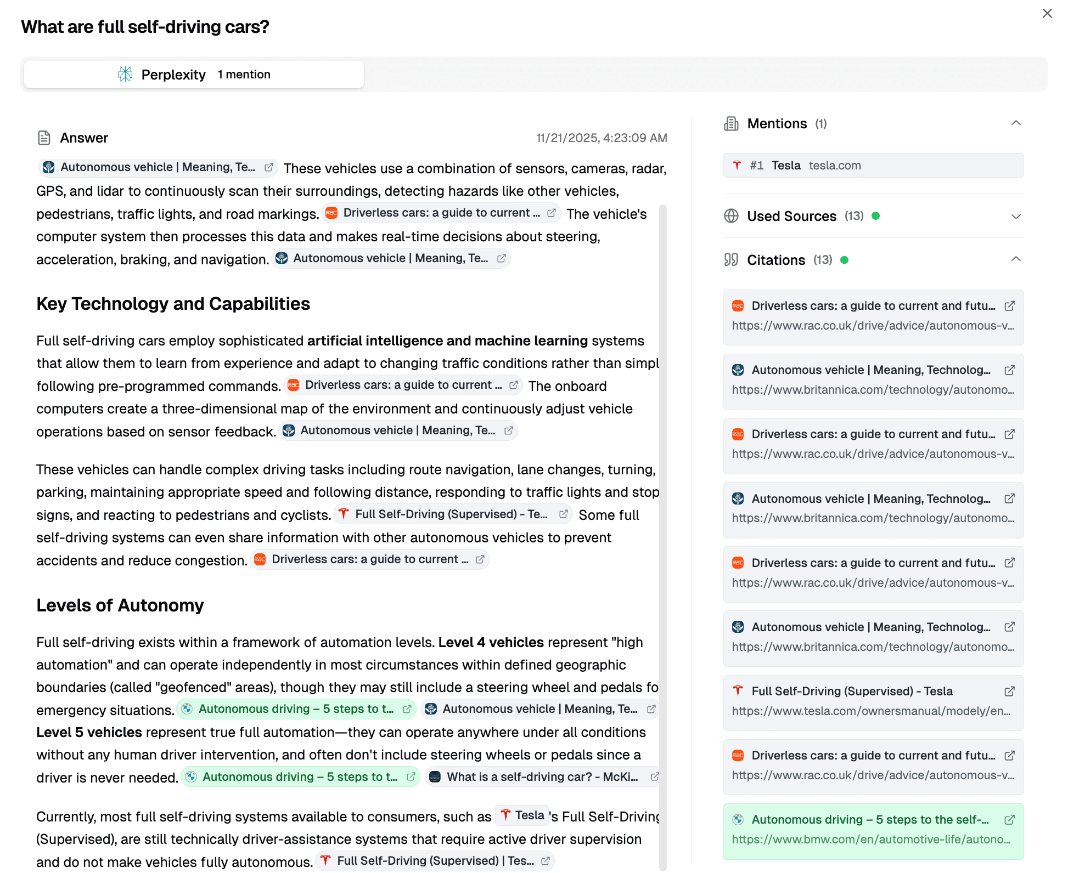
Task: Click the Answer document icon
Action: pyautogui.click(x=44, y=138)
